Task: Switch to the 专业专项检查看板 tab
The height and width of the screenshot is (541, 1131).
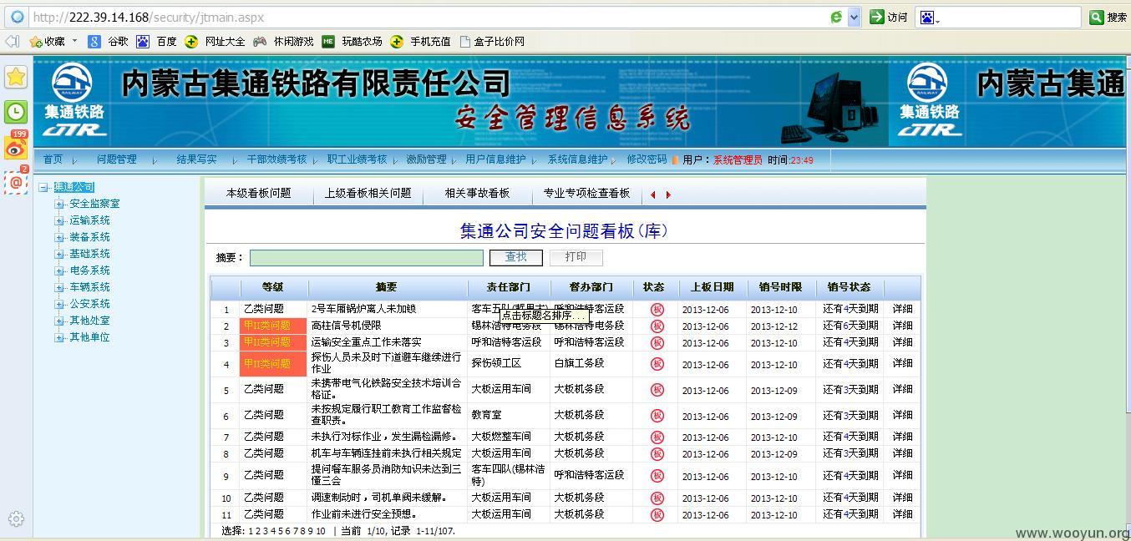Action: click(x=586, y=193)
